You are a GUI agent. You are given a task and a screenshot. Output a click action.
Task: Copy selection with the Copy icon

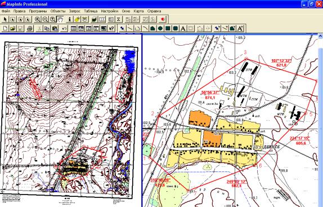pyautogui.click(x=47, y=28)
